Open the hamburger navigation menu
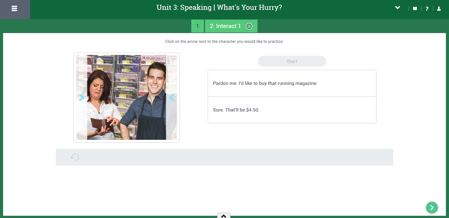449x218 pixels. click(x=14, y=9)
